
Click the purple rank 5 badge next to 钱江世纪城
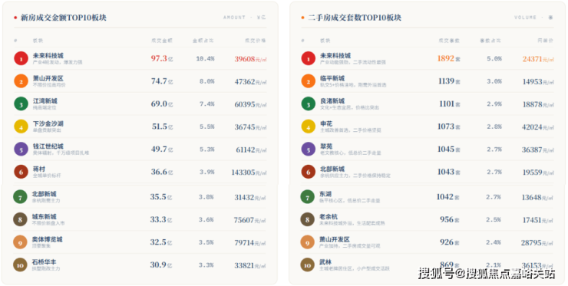[21, 150]
